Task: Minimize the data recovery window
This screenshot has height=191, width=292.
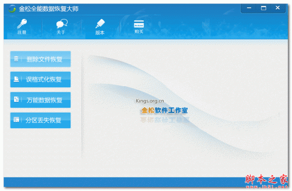Action: point(249,8)
